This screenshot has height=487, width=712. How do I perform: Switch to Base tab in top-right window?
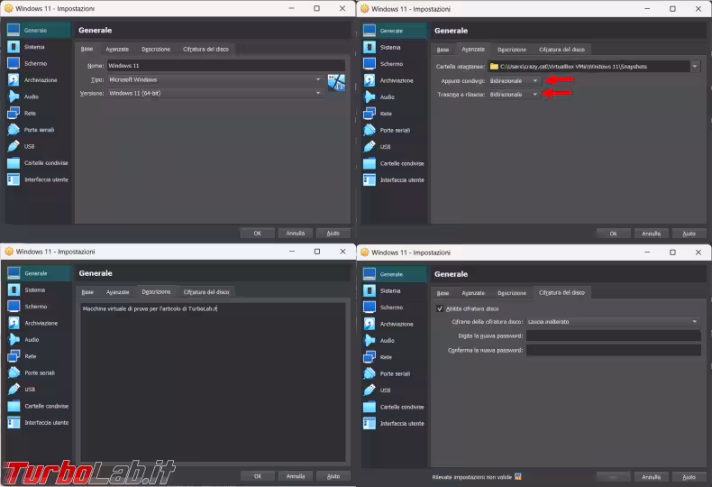point(443,50)
